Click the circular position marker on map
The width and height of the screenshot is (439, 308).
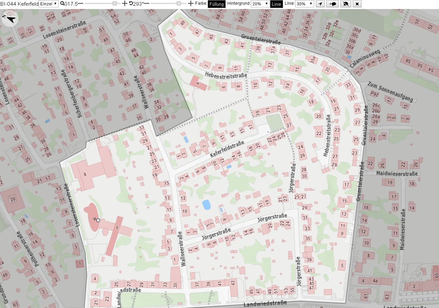(x=98, y=220)
